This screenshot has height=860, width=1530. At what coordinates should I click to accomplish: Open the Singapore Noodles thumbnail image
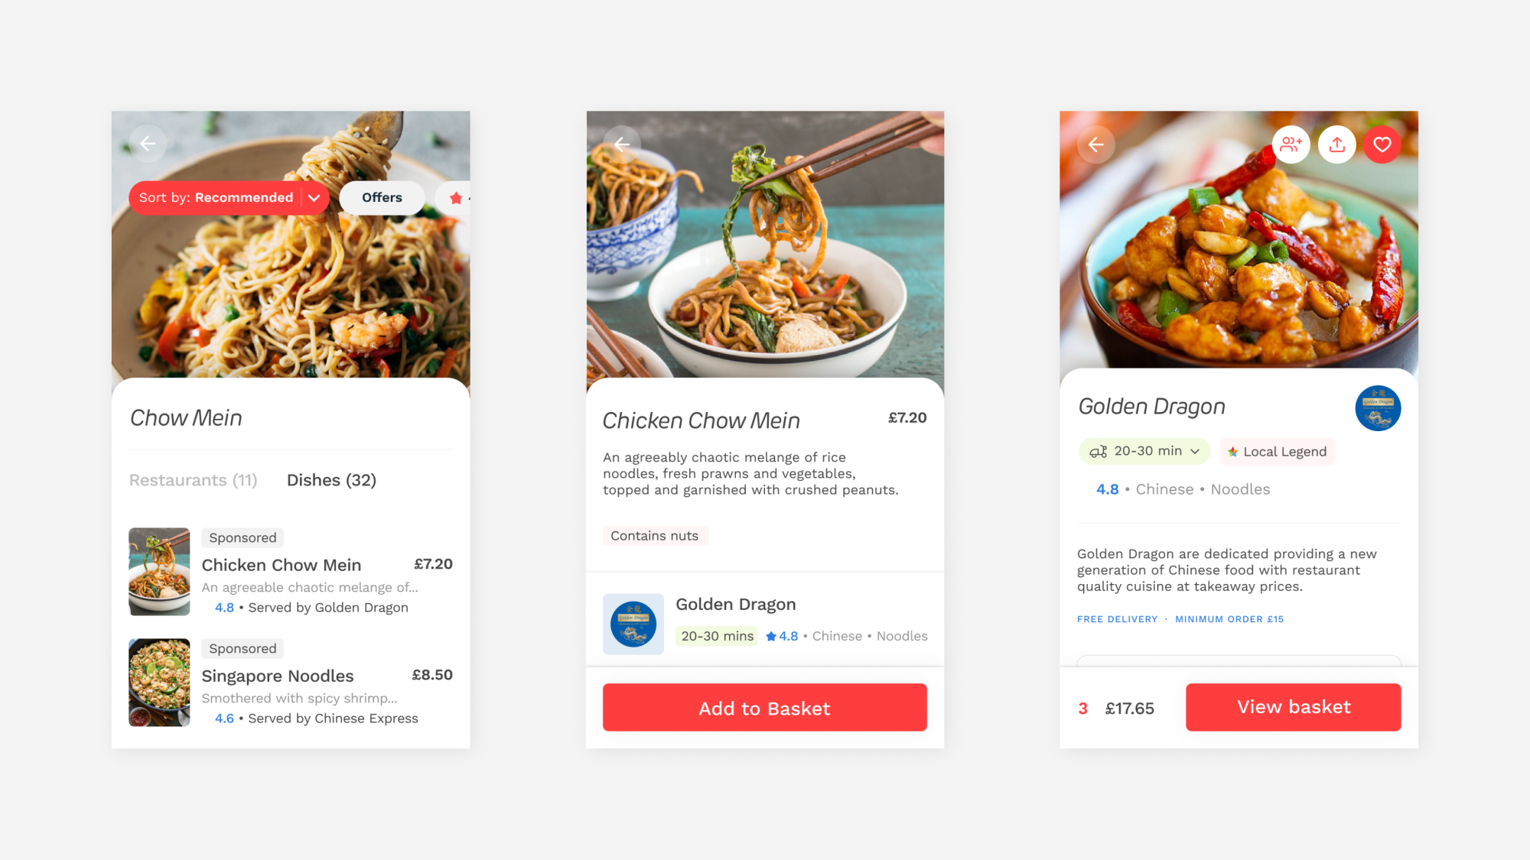159,683
